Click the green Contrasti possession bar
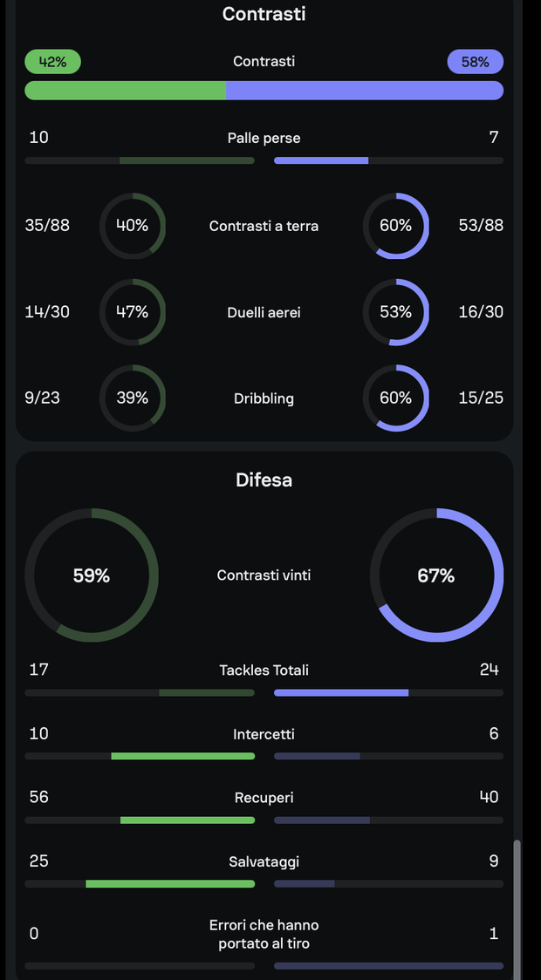 click(x=126, y=91)
